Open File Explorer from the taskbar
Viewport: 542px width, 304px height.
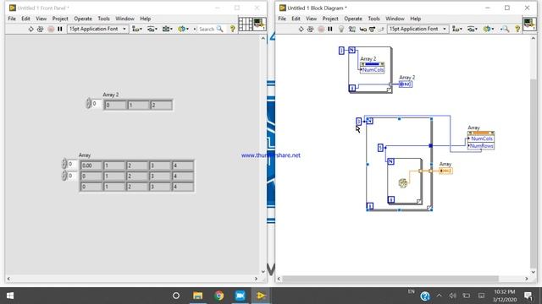pyautogui.click(x=197, y=296)
